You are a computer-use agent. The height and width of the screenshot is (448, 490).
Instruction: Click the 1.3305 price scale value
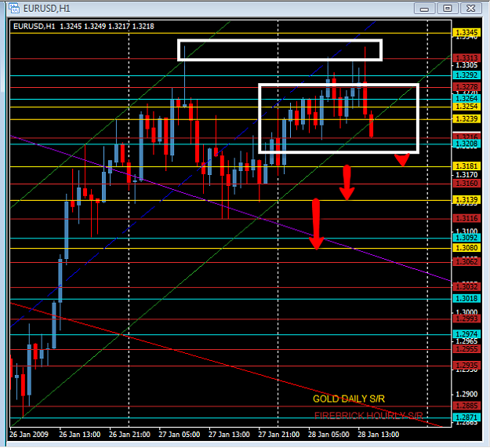click(x=466, y=65)
